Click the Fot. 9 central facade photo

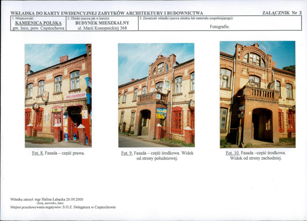click(x=156, y=95)
